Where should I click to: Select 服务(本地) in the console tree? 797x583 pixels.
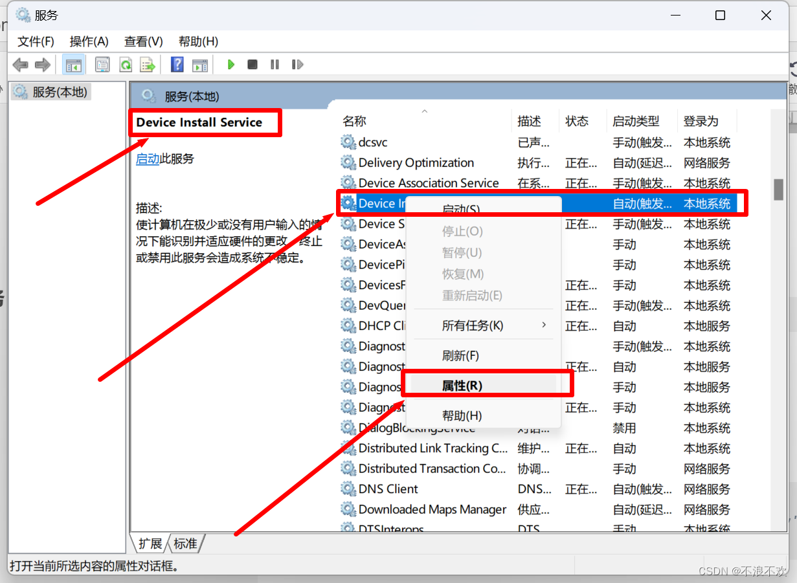51,92
